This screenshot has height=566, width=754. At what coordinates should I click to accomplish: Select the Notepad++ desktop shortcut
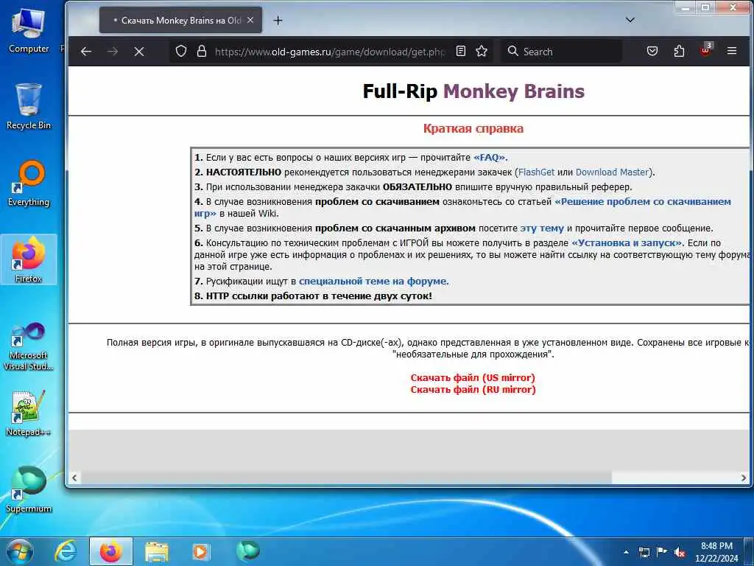[29, 413]
